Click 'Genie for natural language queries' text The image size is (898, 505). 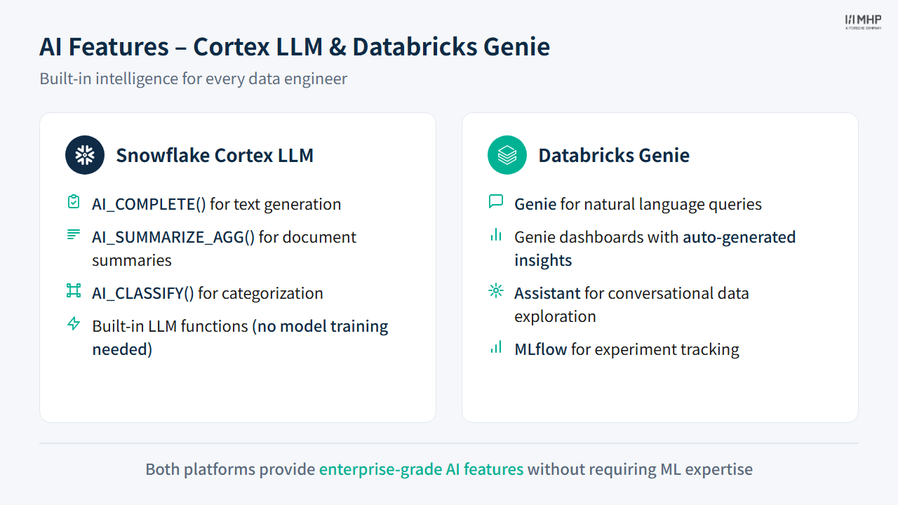point(638,204)
